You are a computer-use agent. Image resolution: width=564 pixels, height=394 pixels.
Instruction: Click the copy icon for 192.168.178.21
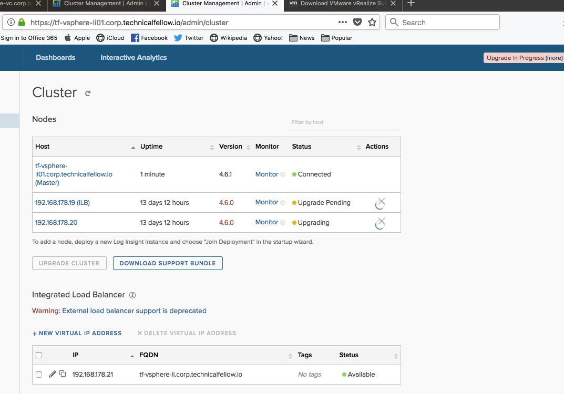63,374
